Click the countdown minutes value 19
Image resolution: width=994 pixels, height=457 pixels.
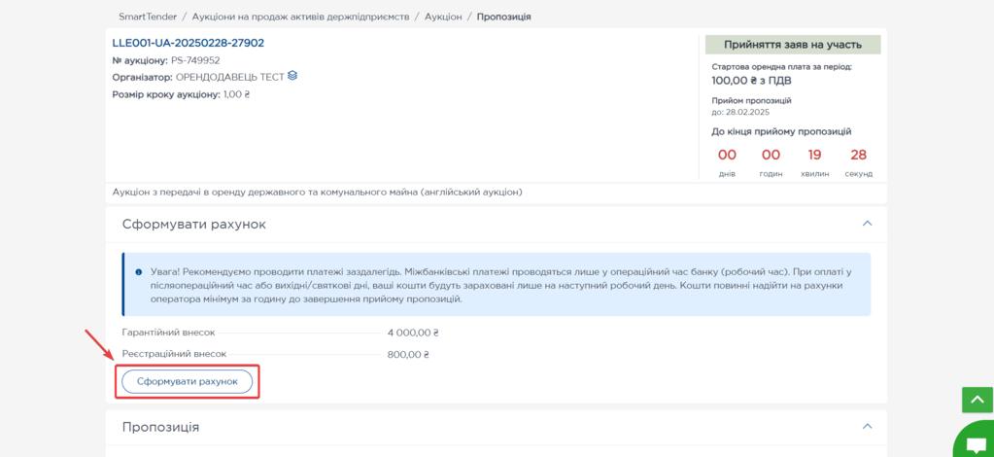pos(814,155)
